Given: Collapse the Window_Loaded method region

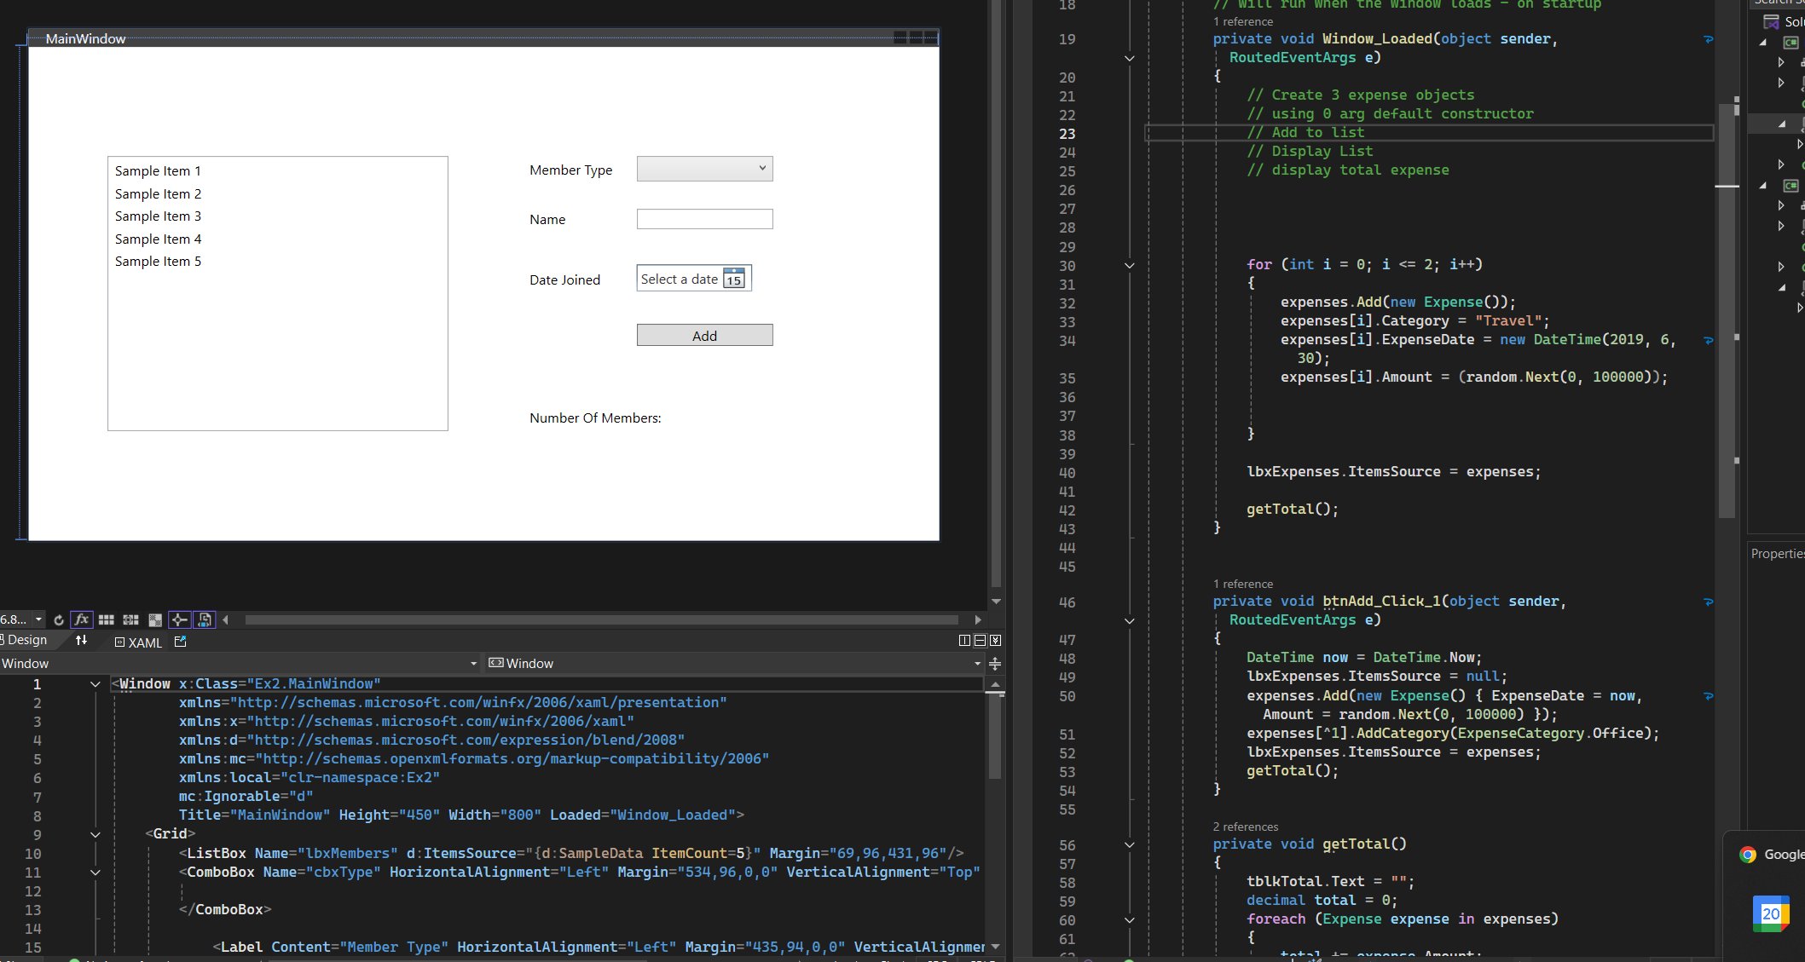Looking at the screenshot, I should pyautogui.click(x=1129, y=58).
